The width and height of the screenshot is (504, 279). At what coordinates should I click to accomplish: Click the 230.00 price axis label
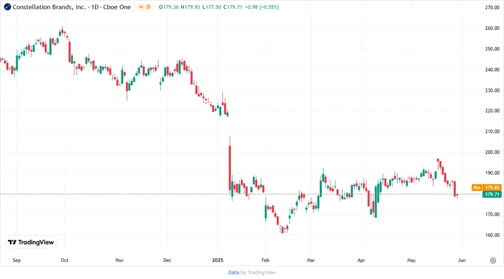pyautogui.click(x=492, y=90)
